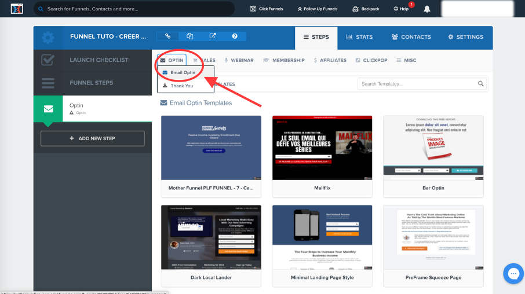Open funnel in new window icon
Viewport: 525px width, 294px height.
(x=212, y=36)
